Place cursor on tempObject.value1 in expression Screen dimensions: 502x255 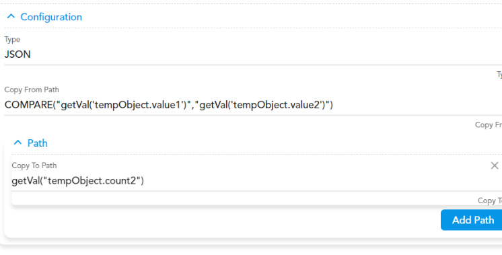tap(139, 105)
